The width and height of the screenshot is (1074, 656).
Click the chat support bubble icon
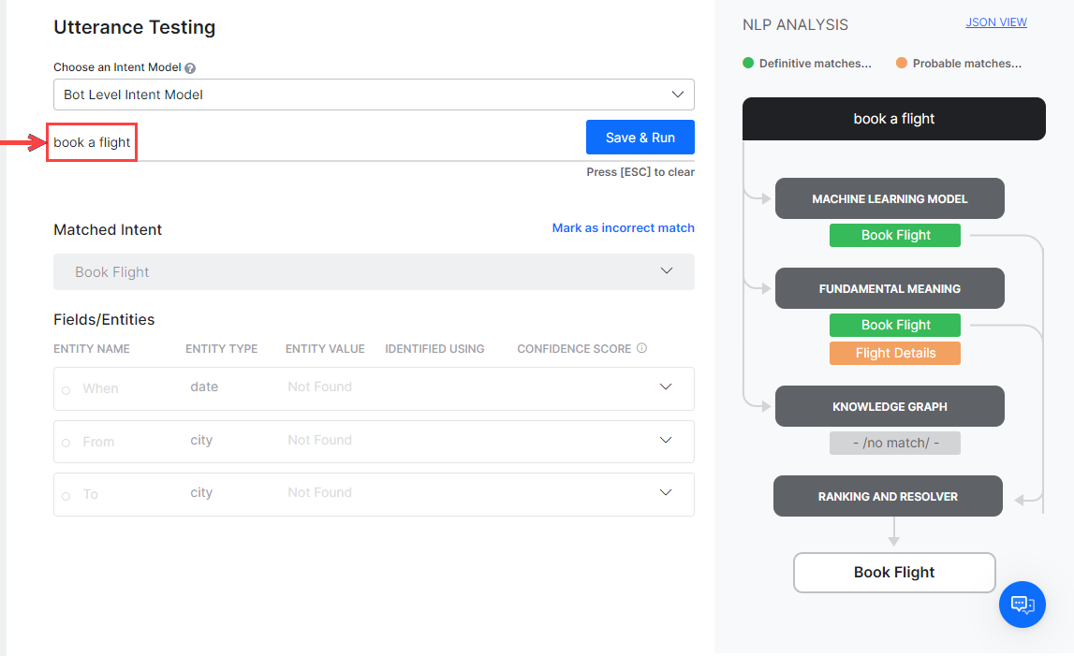1022,604
